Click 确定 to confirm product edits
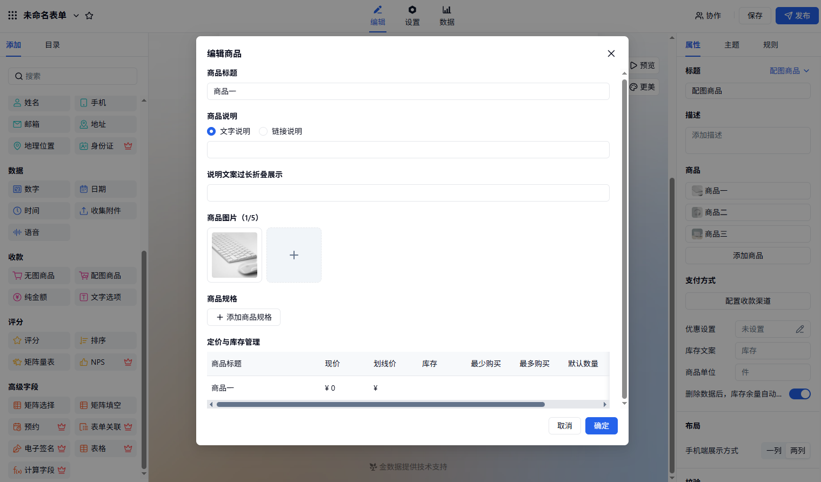This screenshot has width=821, height=482. tap(601, 426)
